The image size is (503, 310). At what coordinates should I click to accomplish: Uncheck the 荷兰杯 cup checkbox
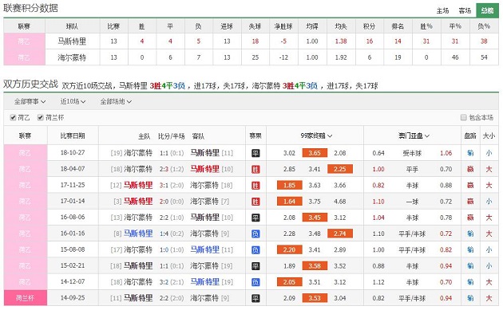point(41,117)
